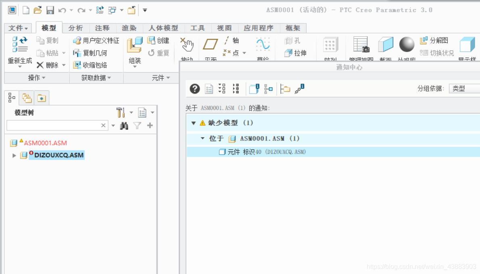480x274 pixels.
Task: Select ASM0001.ASM in the model tree
Action: click(x=45, y=143)
